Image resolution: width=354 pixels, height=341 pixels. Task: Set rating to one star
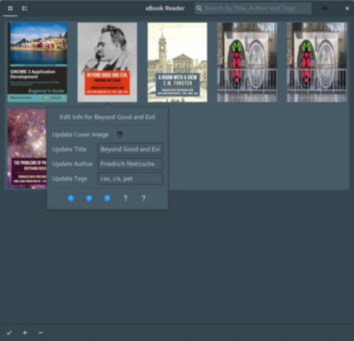pyautogui.click(x=71, y=198)
